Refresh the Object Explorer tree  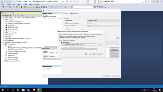[x=20, y=15]
